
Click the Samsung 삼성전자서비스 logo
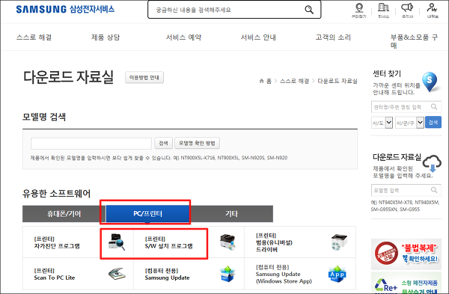coord(65,9)
